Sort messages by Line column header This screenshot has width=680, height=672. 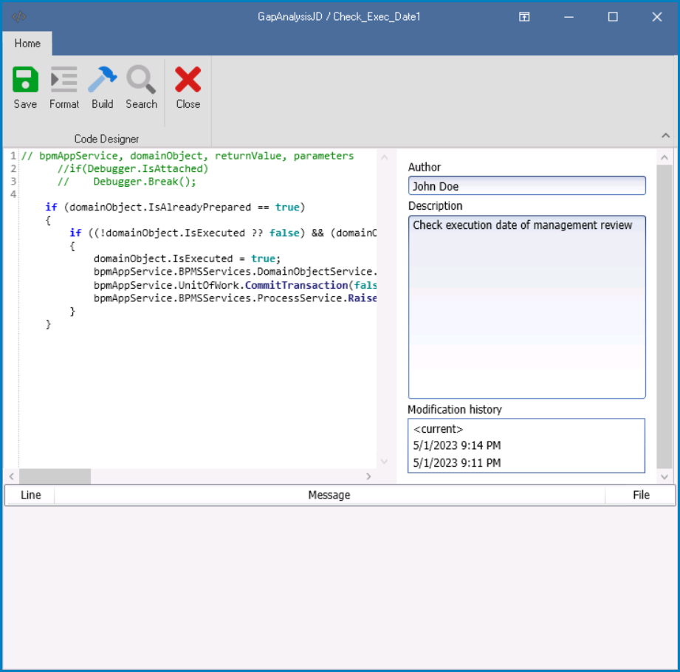pos(30,495)
